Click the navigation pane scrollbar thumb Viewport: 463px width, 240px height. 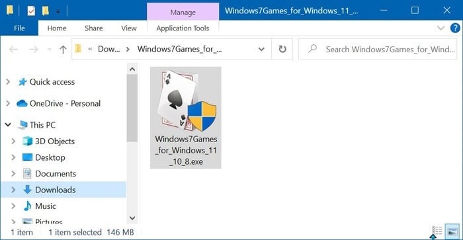pyautogui.click(x=132, y=108)
